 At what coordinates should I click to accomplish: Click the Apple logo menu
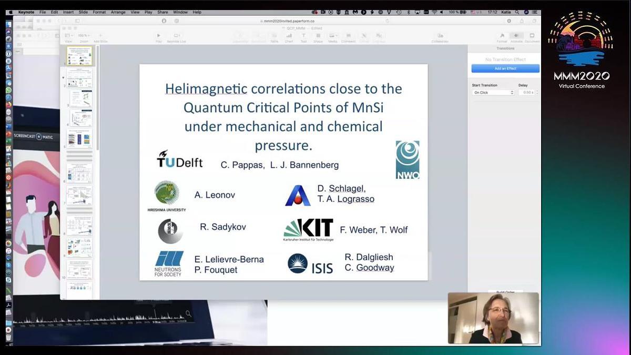coord(11,12)
